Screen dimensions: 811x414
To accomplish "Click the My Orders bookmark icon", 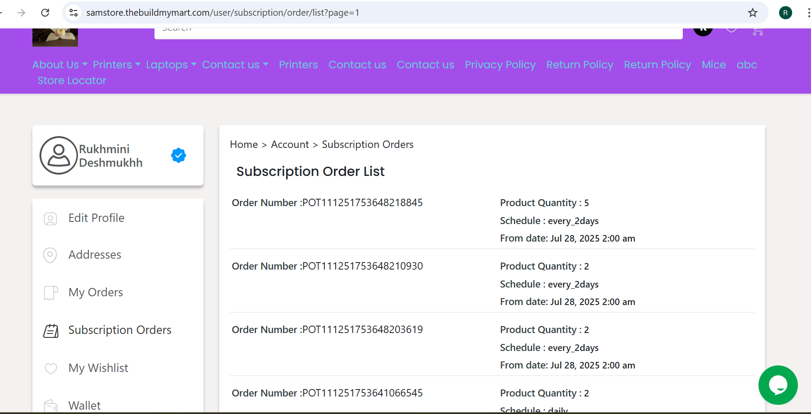I will point(51,293).
